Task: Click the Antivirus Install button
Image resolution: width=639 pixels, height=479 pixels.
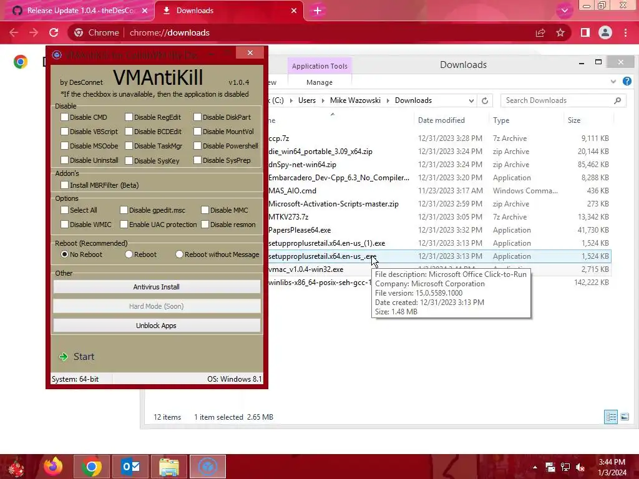Action: pyautogui.click(x=157, y=287)
